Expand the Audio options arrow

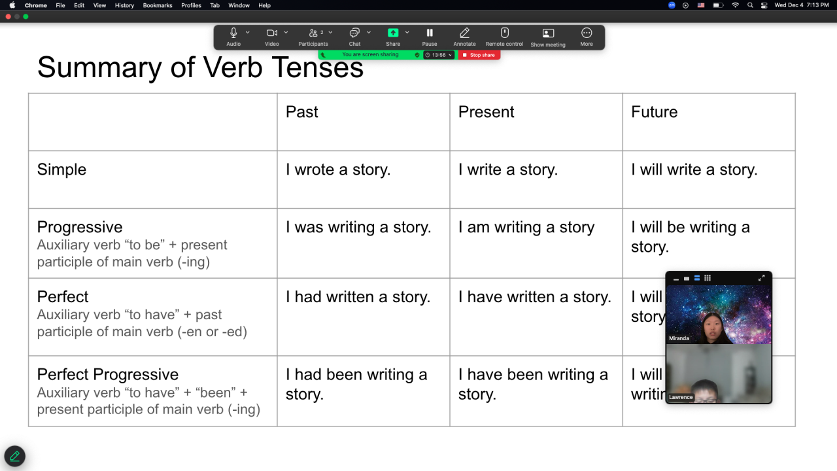click(248, 32)
